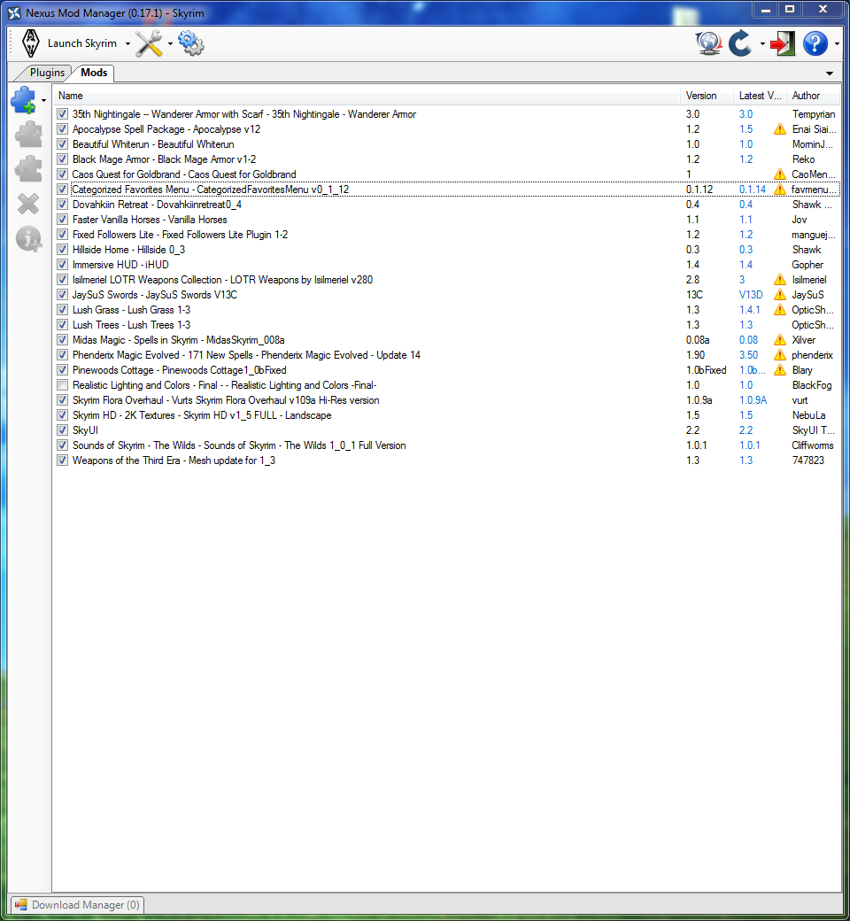This screenshot has width=850, height=921.
Task: Sort by the Name column header
Action: tap(366, 96)
